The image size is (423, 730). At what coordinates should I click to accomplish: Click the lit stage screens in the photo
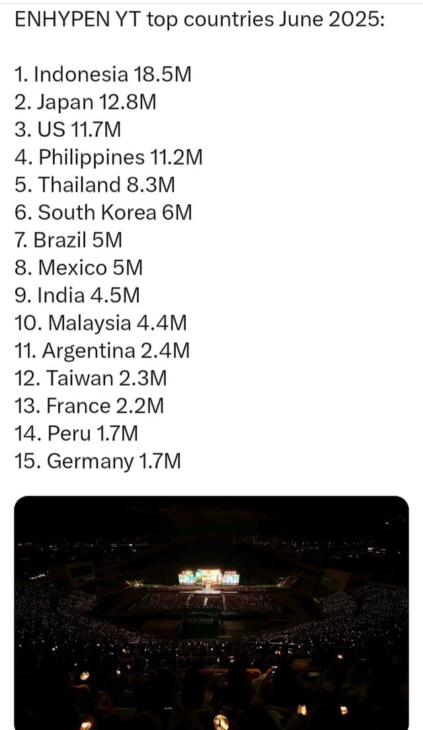(x=208, y=577)
